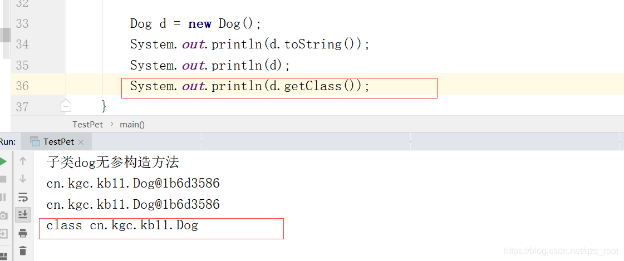Stop the running process
The width and height of the screenshot is (624, 261).
(3, 179)
